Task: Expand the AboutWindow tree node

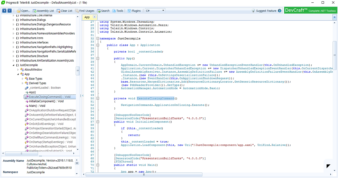Action: pyautogui.click(x=18, y=70)
